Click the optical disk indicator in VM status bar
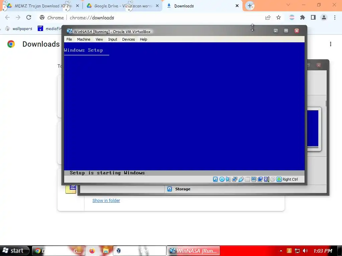 [x=222, y=179]
